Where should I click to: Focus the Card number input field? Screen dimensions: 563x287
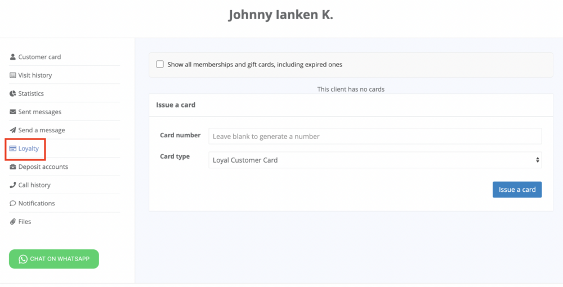click(375, 136)
